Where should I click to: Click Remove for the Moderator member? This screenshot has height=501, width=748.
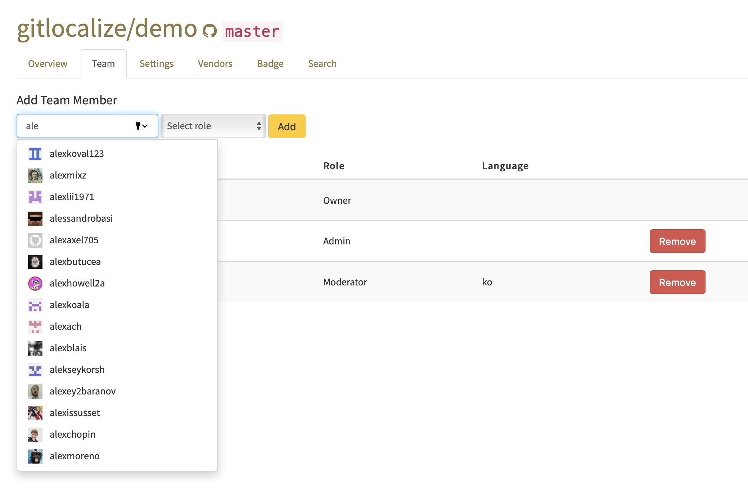(677, 282)
